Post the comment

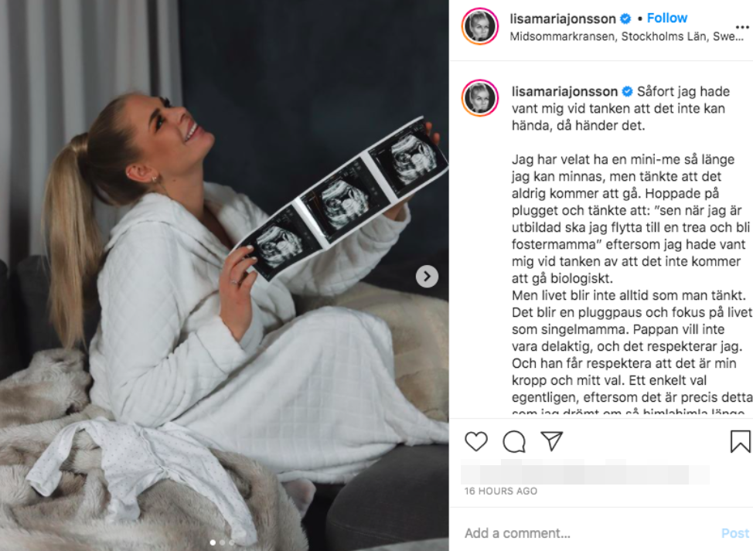click(734, 533)
